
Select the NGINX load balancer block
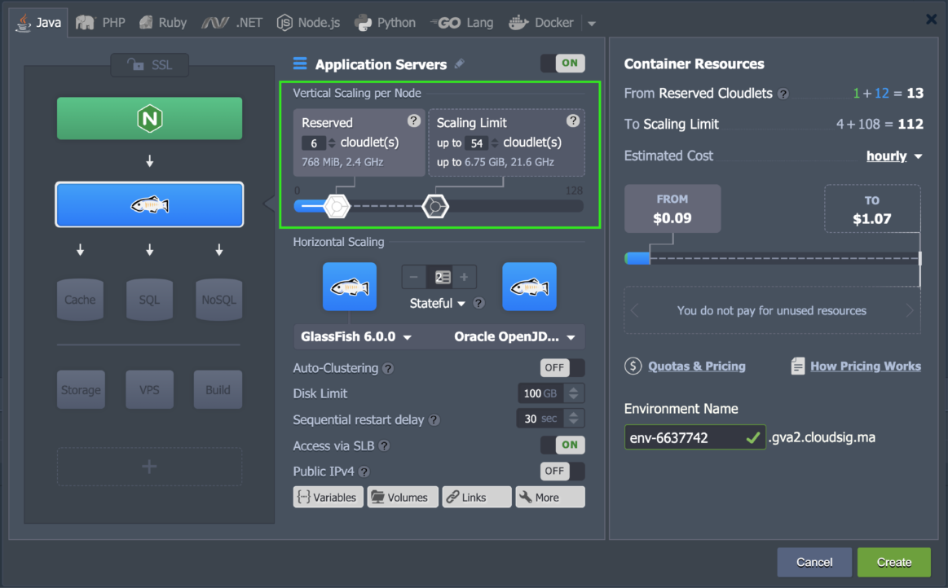pyautogui.click(x=149, y=118)
